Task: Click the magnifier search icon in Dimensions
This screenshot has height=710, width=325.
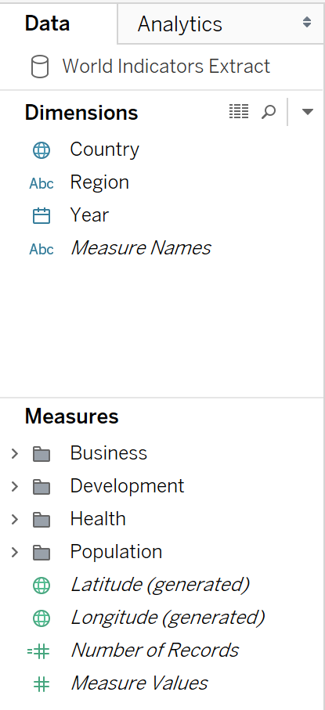Action: tap(269, 112)
